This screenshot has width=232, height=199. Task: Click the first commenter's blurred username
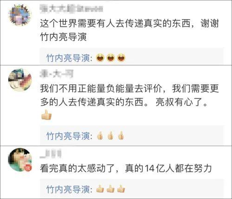(x=71, y=8)
